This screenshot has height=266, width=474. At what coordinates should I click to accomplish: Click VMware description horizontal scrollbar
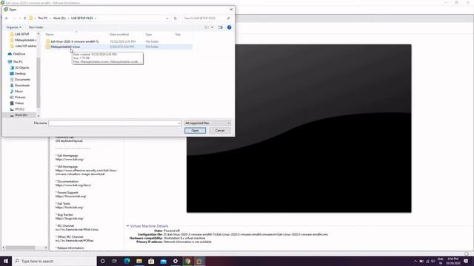20,248
